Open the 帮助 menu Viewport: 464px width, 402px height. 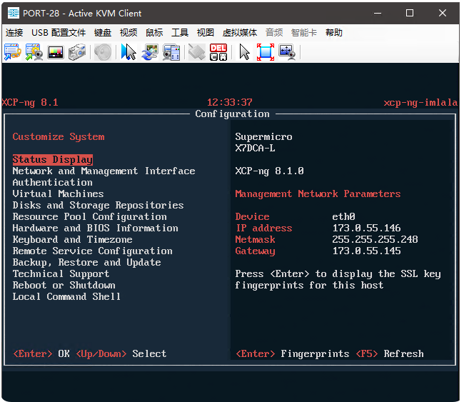tap(334, 33)
